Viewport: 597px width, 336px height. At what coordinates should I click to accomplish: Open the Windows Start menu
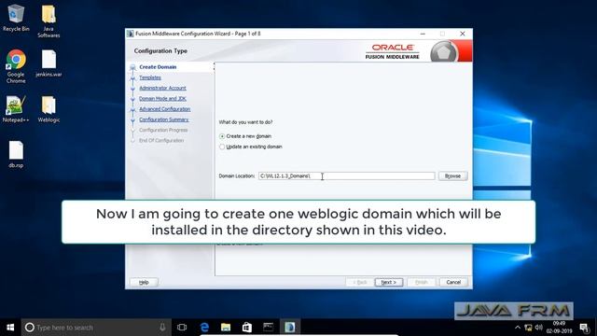[x=10, y=328]
